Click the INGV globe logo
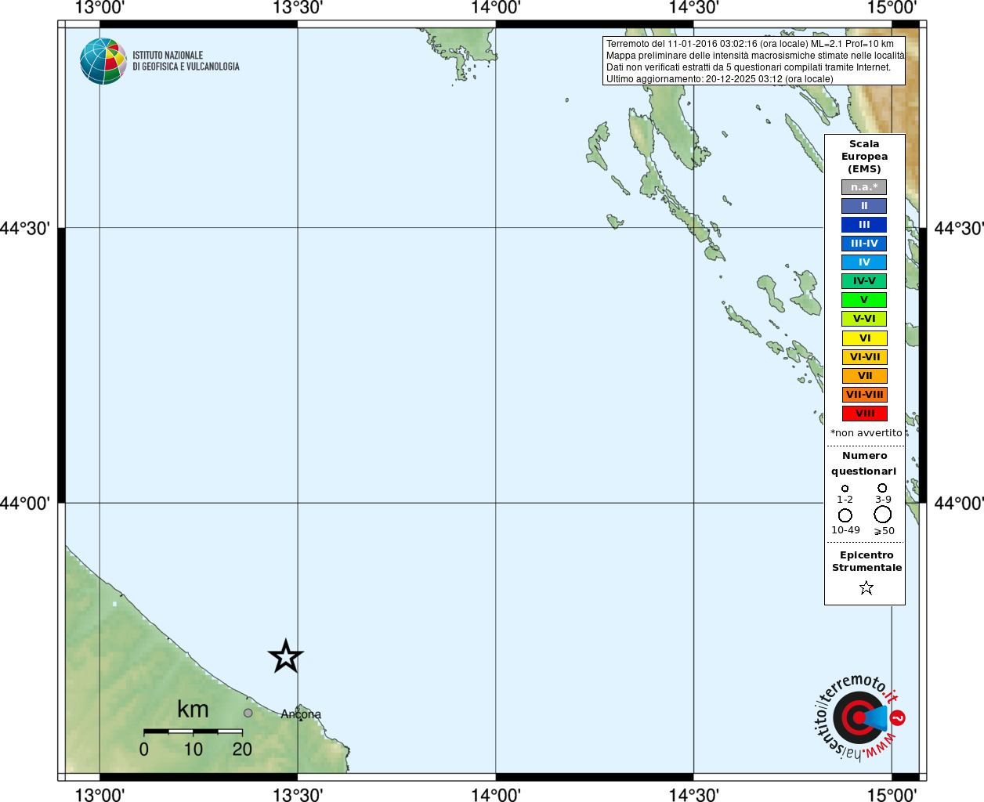The height and width of the screenshot is (802, 984). (103, 61)
